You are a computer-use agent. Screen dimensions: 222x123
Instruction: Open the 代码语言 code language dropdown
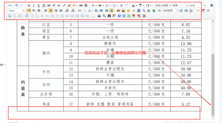[170, 10]
